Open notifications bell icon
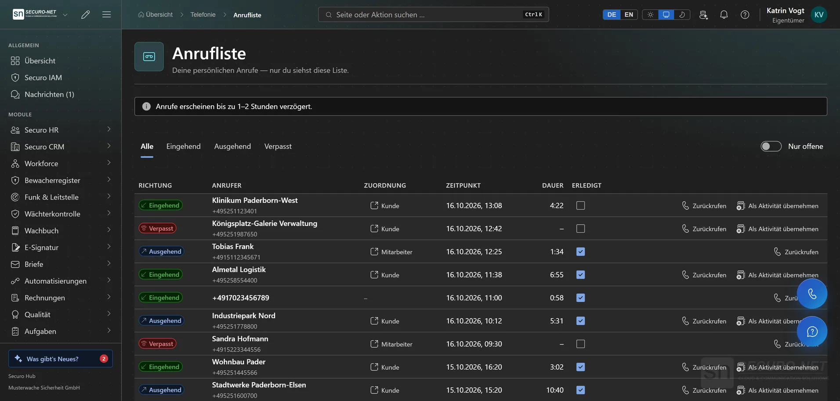This screenshot has height=401, width=840. (724, 14)
